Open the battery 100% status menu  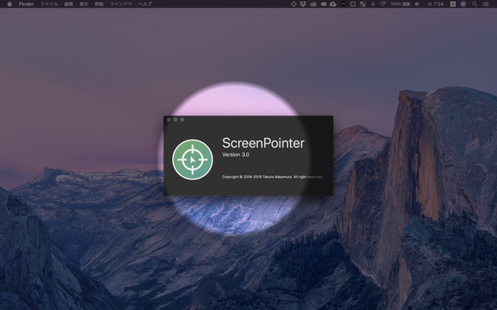pos(401,4)
